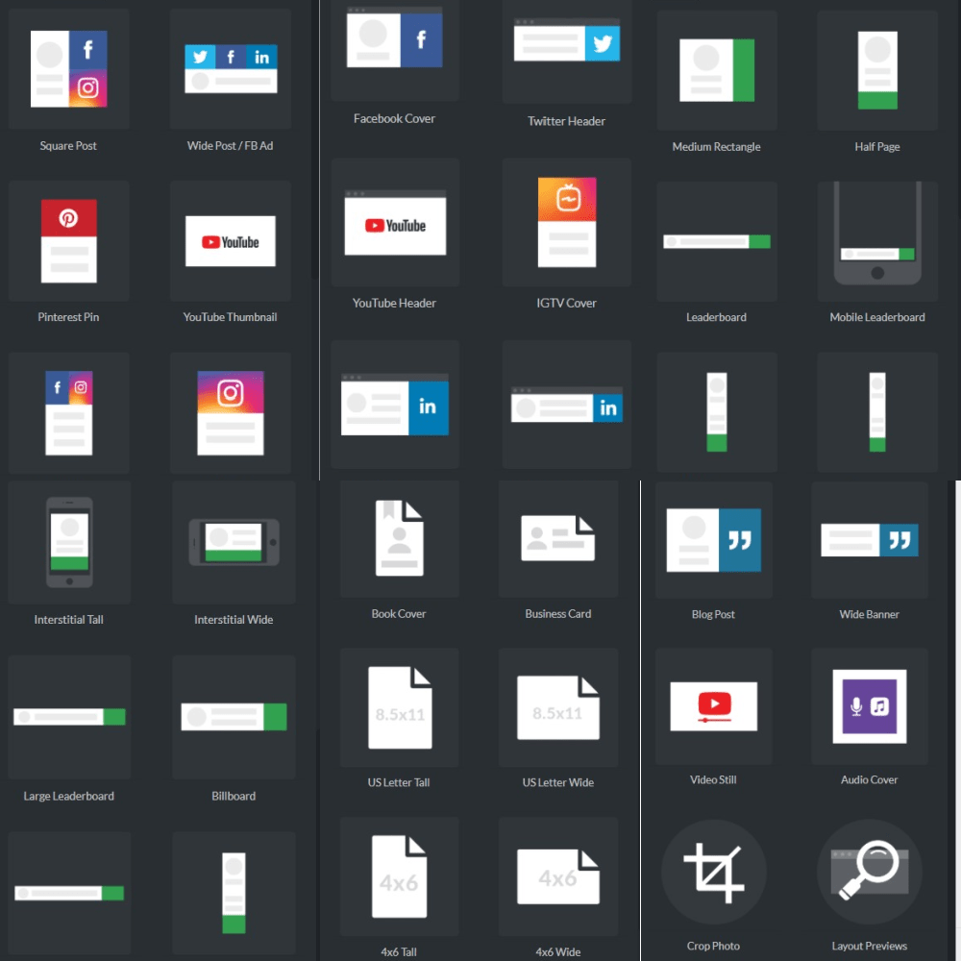
Task: Select the Mobile Leaderboard template
Action: (x=877, y=241)
